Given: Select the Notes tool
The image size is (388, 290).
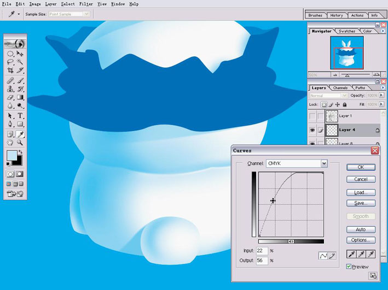Looking at the screenshot, I should 10,134.
